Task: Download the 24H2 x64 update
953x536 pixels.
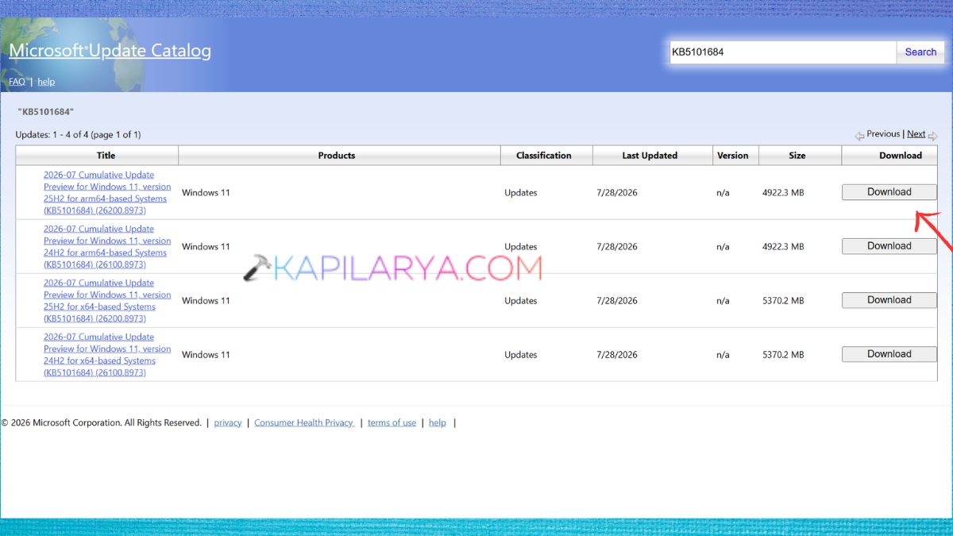Action: point(889,354)
